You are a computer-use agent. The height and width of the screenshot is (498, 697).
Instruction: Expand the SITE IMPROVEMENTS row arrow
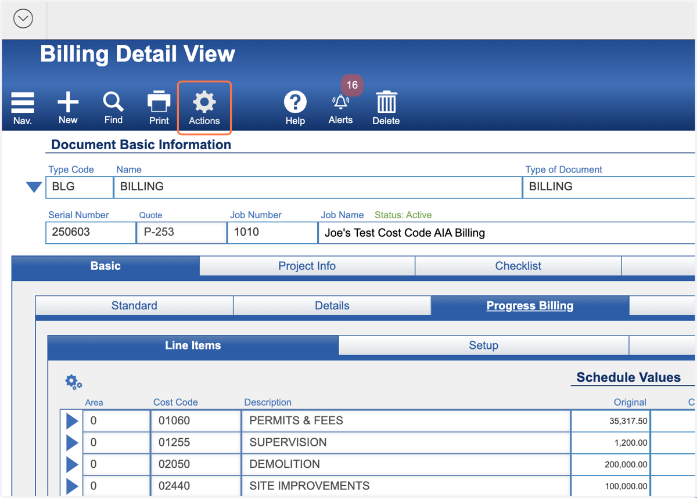tap(72, 486)
